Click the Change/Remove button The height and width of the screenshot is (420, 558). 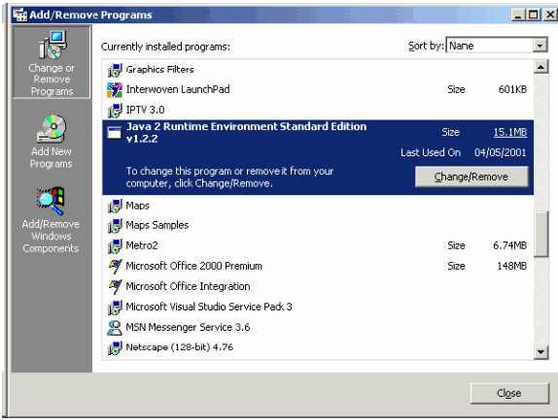(x=471, y=177)
